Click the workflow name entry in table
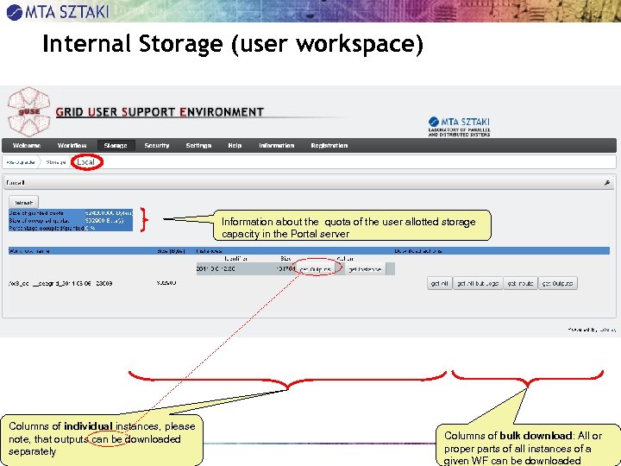Screen dimensions: 621x466 (60, 283)
